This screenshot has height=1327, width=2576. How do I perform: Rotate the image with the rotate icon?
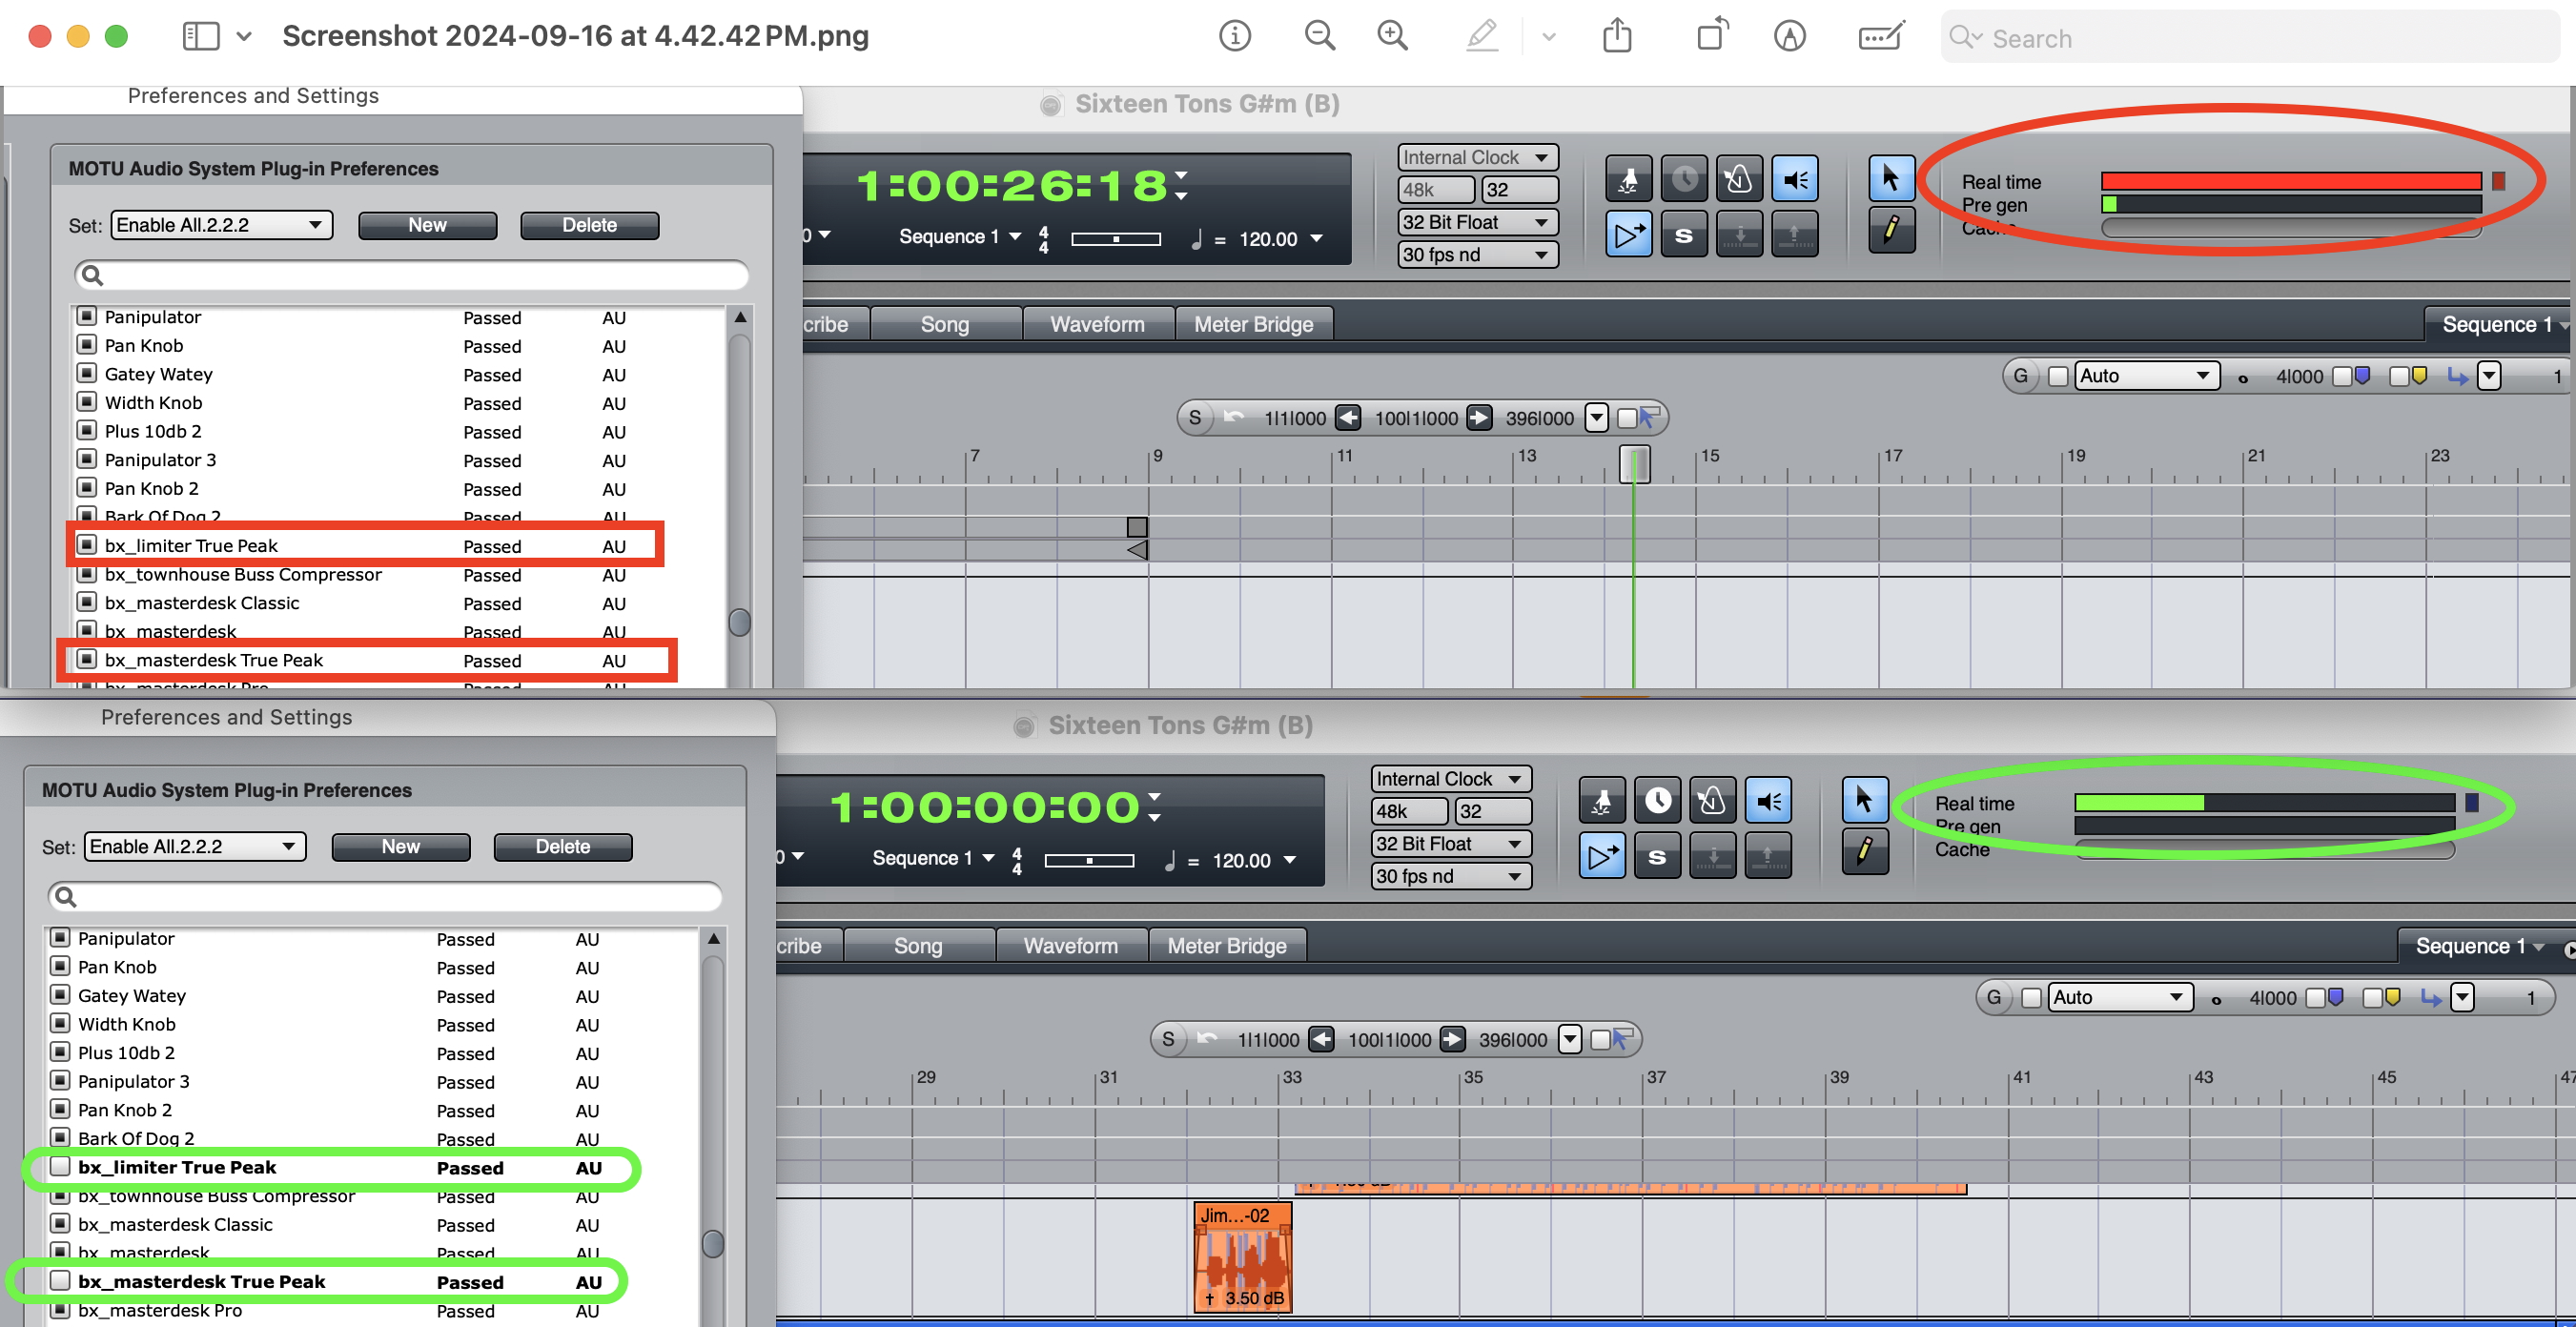(1712, 36)
